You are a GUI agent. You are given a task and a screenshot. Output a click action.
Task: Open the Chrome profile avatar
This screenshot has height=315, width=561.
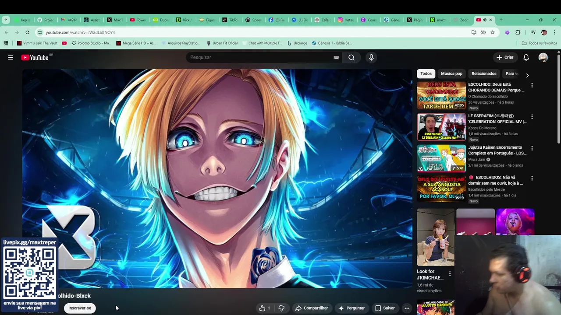click(544, 32)
